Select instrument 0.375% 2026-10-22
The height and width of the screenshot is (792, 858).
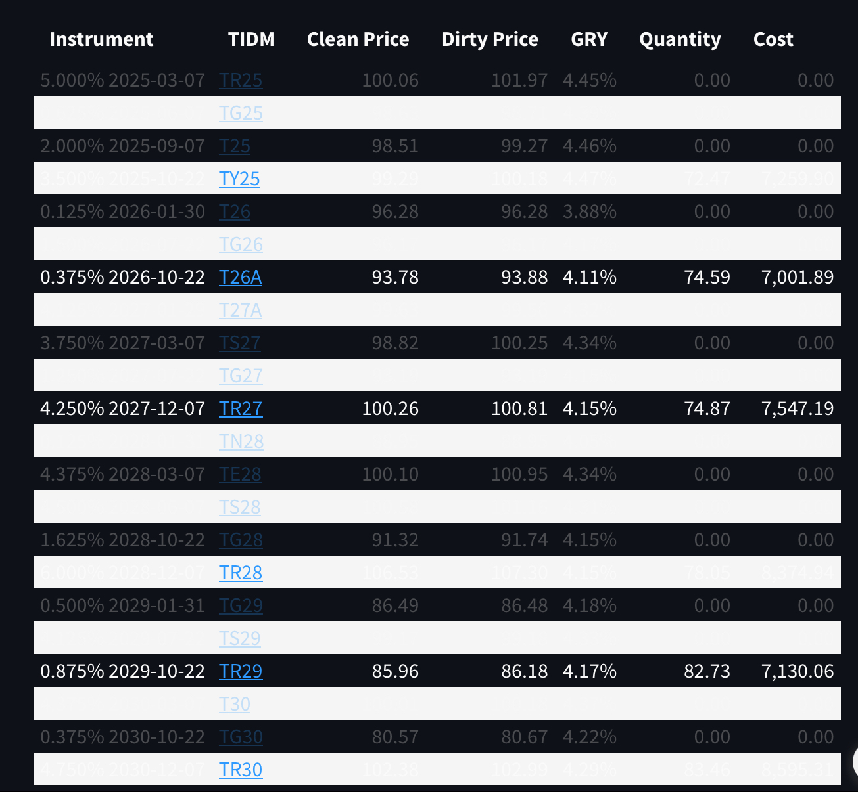(x=123, y=277)
